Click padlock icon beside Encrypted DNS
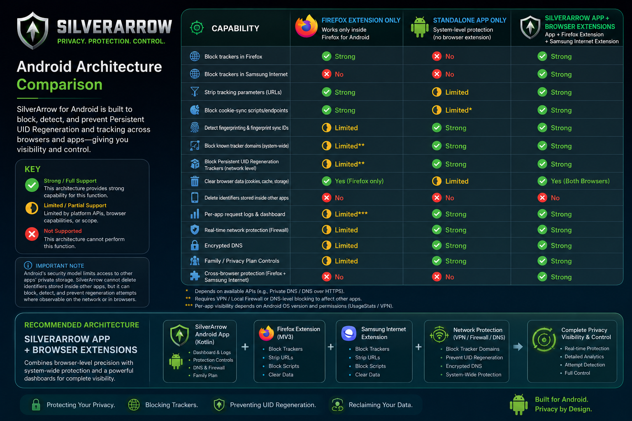Image resolution: width=632 pixels, height=421 pixels. (195, 245)
